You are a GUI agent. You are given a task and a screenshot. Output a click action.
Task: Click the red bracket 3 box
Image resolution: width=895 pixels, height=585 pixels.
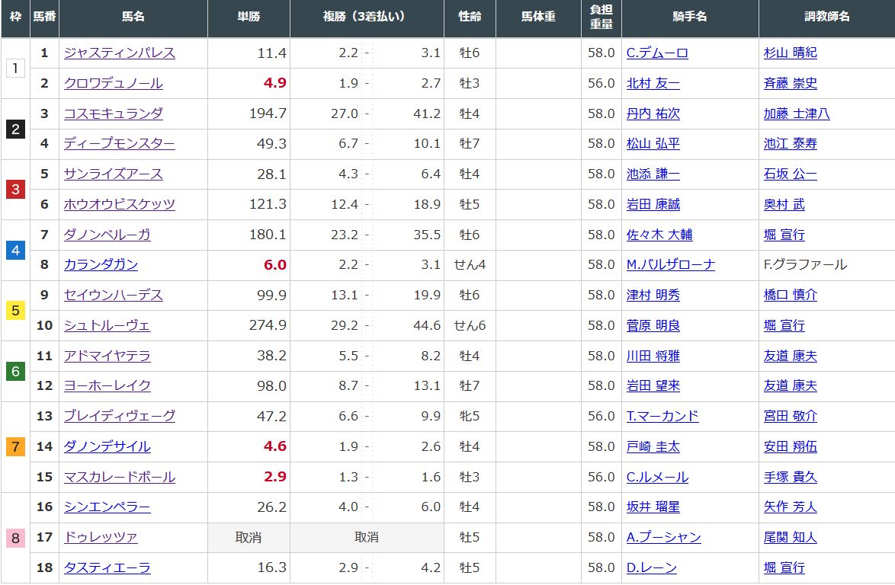coord(15,189)
